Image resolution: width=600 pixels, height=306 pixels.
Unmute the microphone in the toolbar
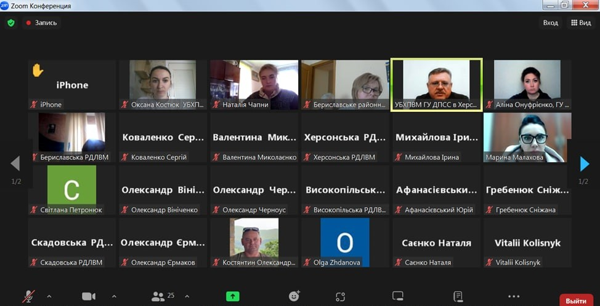29,296
